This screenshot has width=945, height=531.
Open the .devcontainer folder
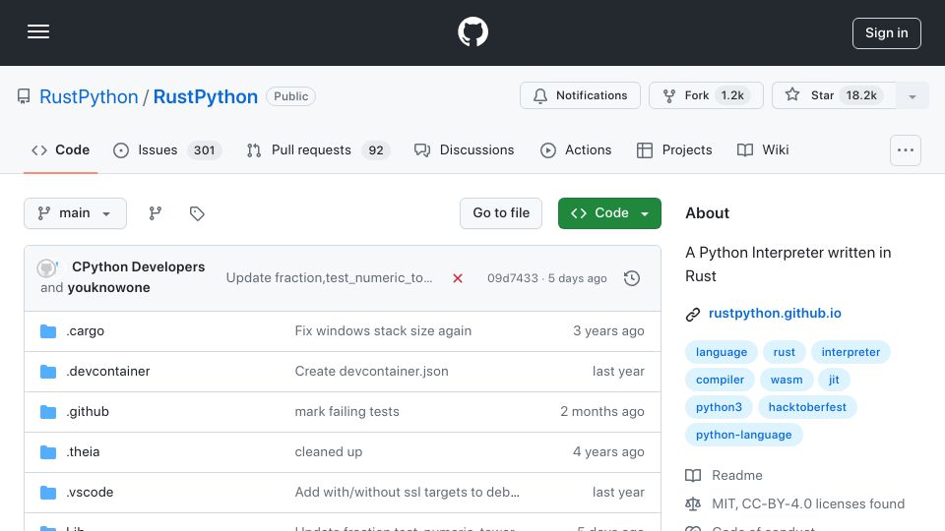[108, 372]
